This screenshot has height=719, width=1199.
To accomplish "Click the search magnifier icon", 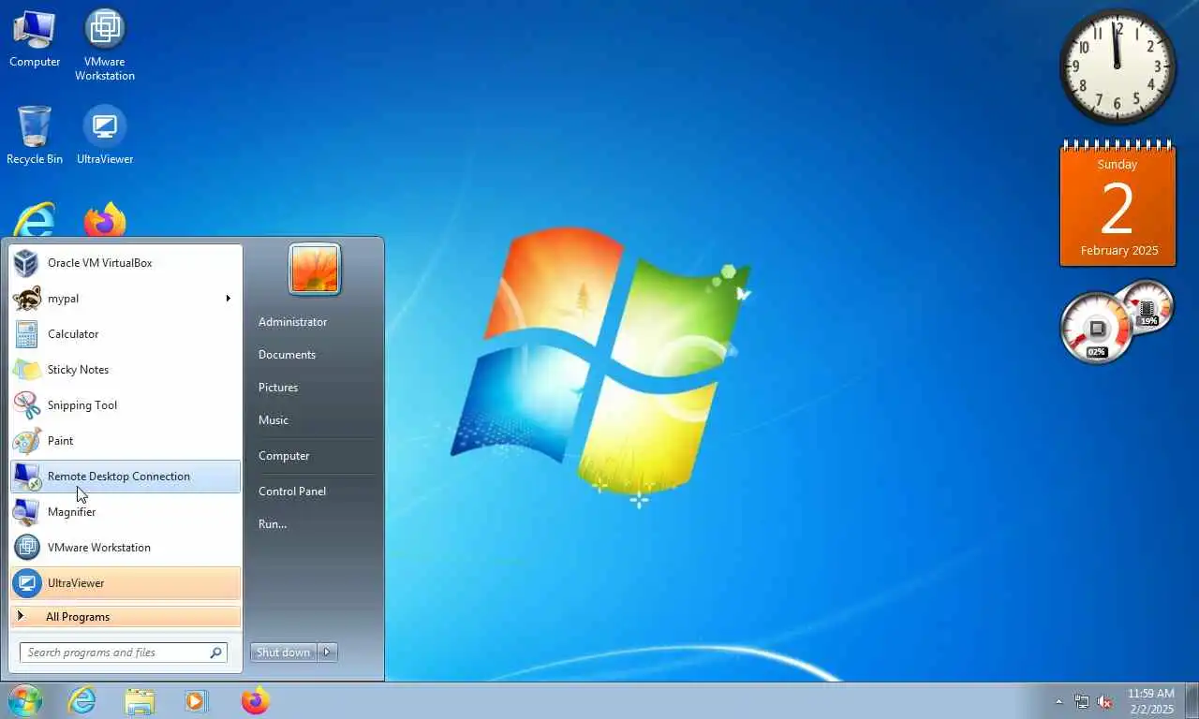I will pyautogui.click(x=215, y=653).
